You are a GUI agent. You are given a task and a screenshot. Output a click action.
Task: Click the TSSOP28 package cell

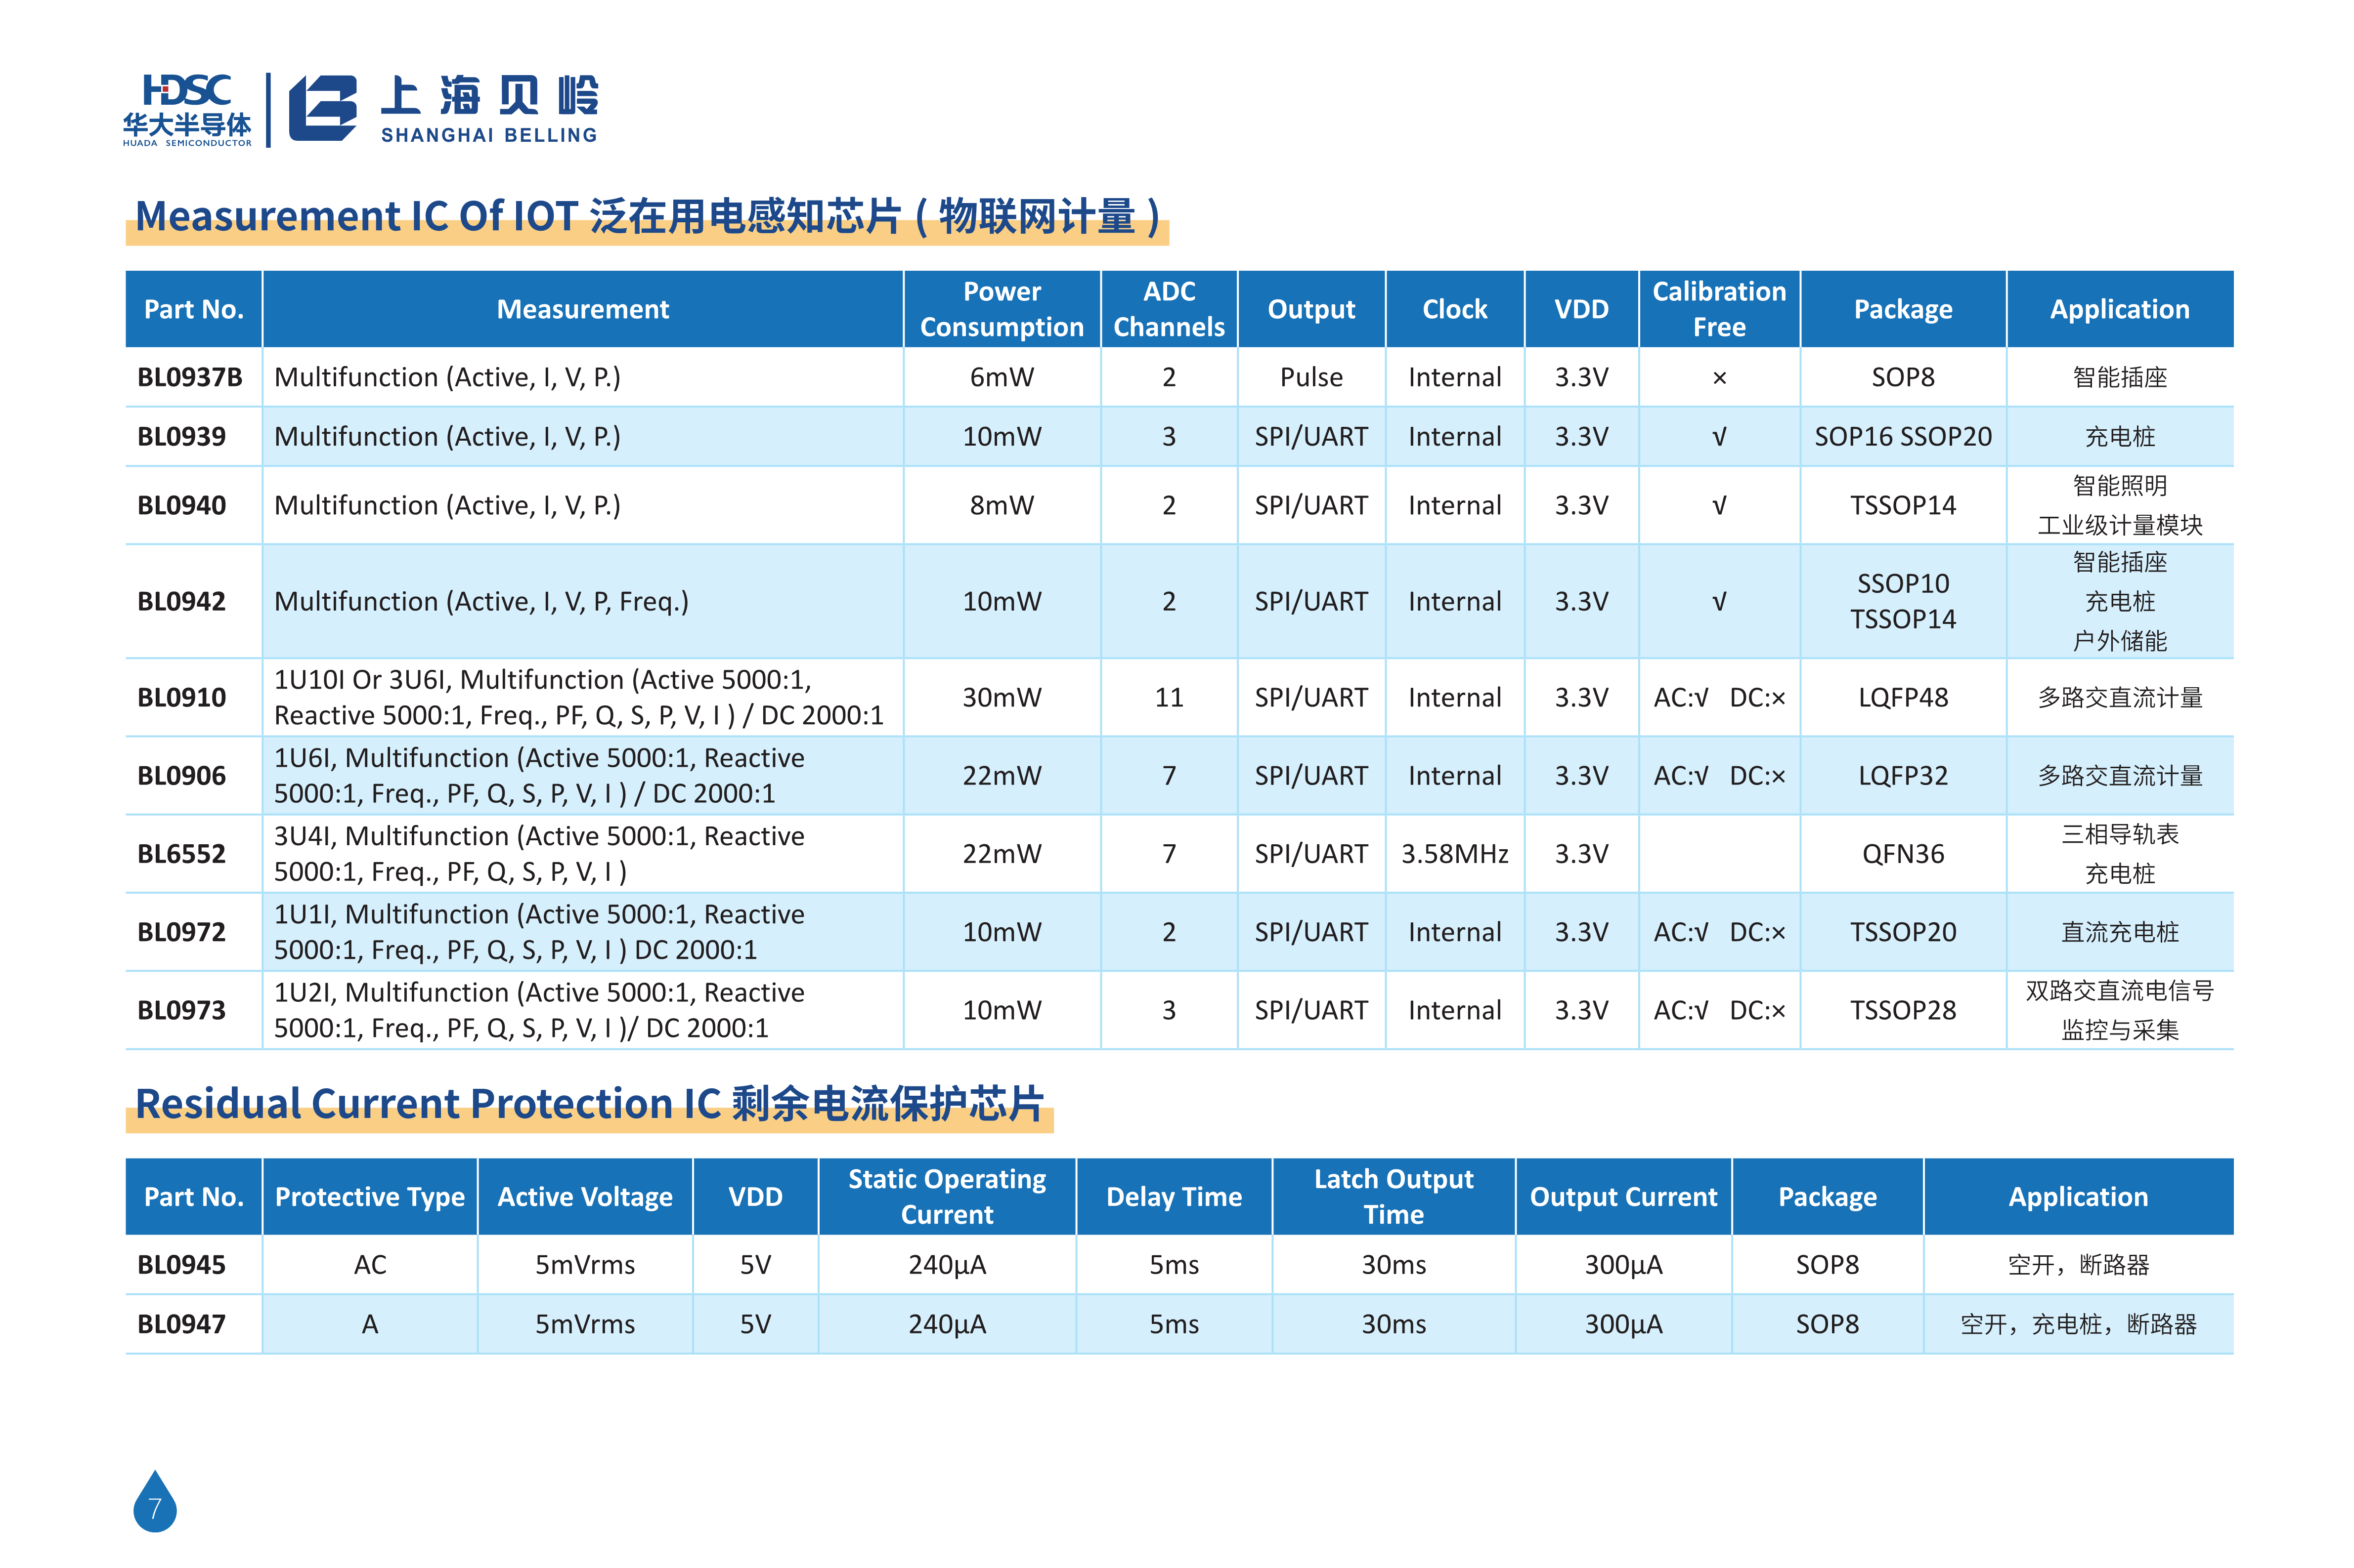coord(1903,1010)
